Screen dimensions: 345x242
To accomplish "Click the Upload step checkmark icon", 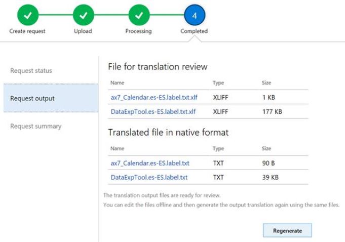I will (84, 14).
